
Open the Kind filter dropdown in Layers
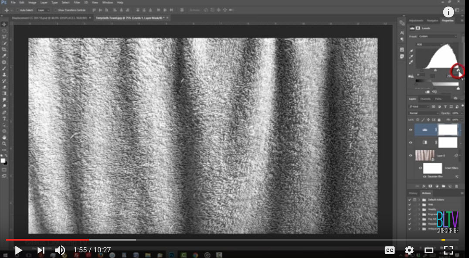[419, 107]
